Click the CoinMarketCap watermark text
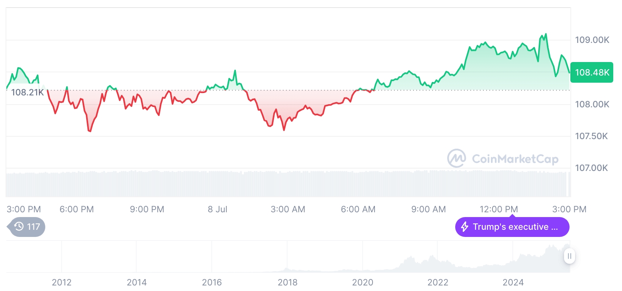Viewport: 622px width, 291px height. point(515,159)
